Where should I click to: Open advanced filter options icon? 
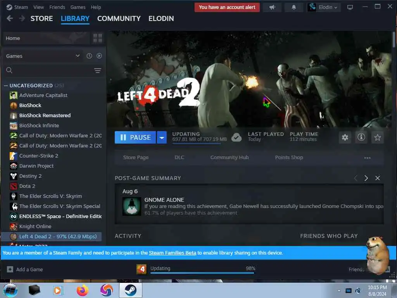pos(97,71)
